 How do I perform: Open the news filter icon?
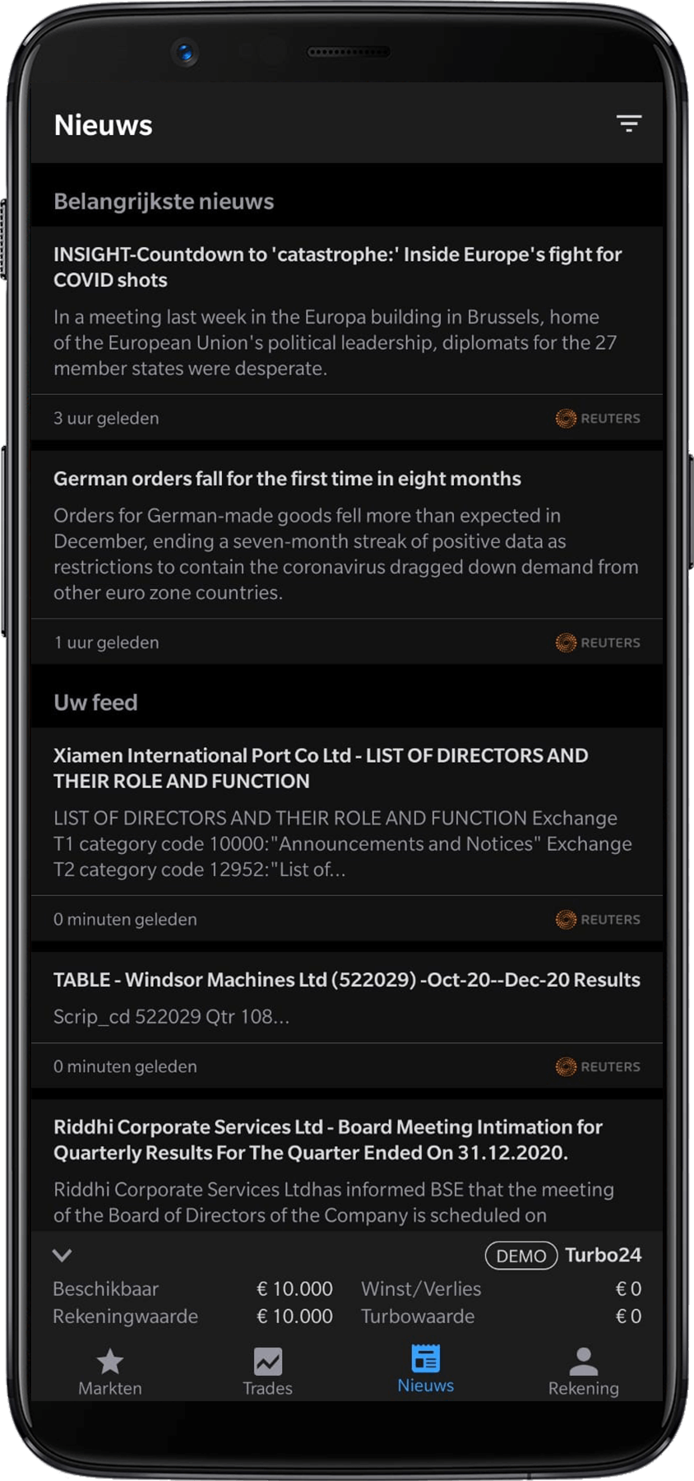tap(629, 124)
